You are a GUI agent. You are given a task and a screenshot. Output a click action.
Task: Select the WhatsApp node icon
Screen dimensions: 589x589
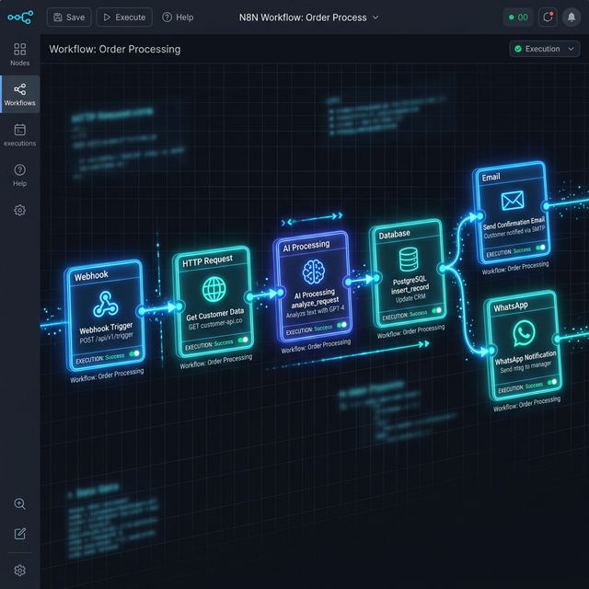point(524,333)
